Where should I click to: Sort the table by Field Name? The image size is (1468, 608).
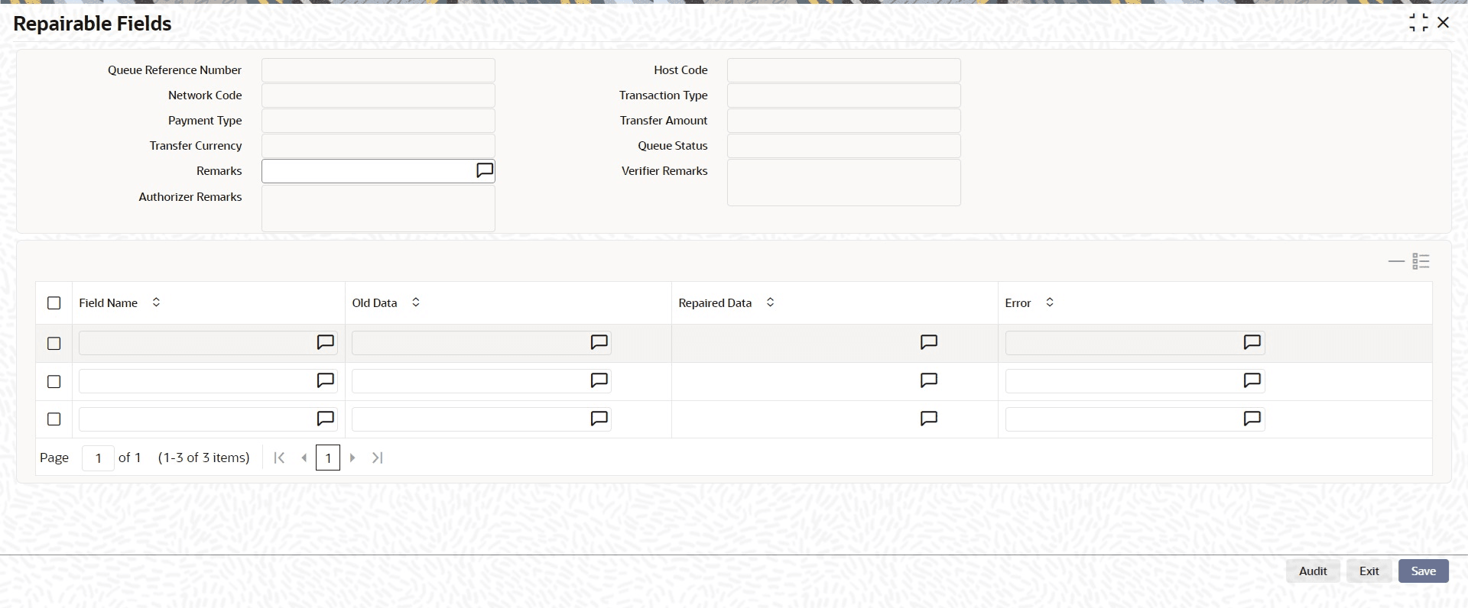pos(156,302)
